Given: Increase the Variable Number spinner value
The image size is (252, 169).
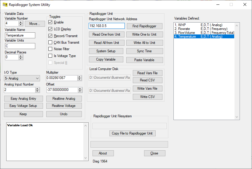Looking at the screenshot, I should [x=21, y=22].
